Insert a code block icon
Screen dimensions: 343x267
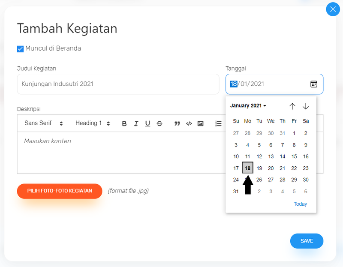[189, 123]
